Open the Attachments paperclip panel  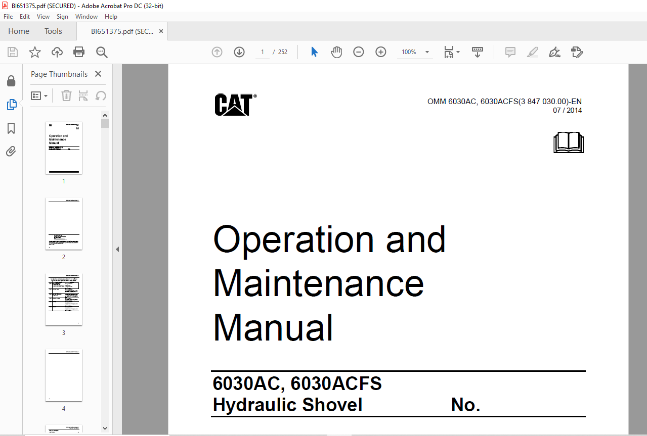point(11,151)
